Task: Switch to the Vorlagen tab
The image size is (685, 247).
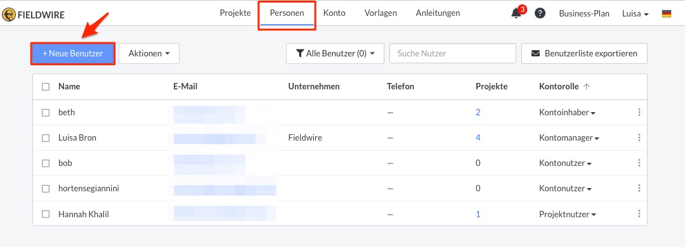Action: pos(381,13)
